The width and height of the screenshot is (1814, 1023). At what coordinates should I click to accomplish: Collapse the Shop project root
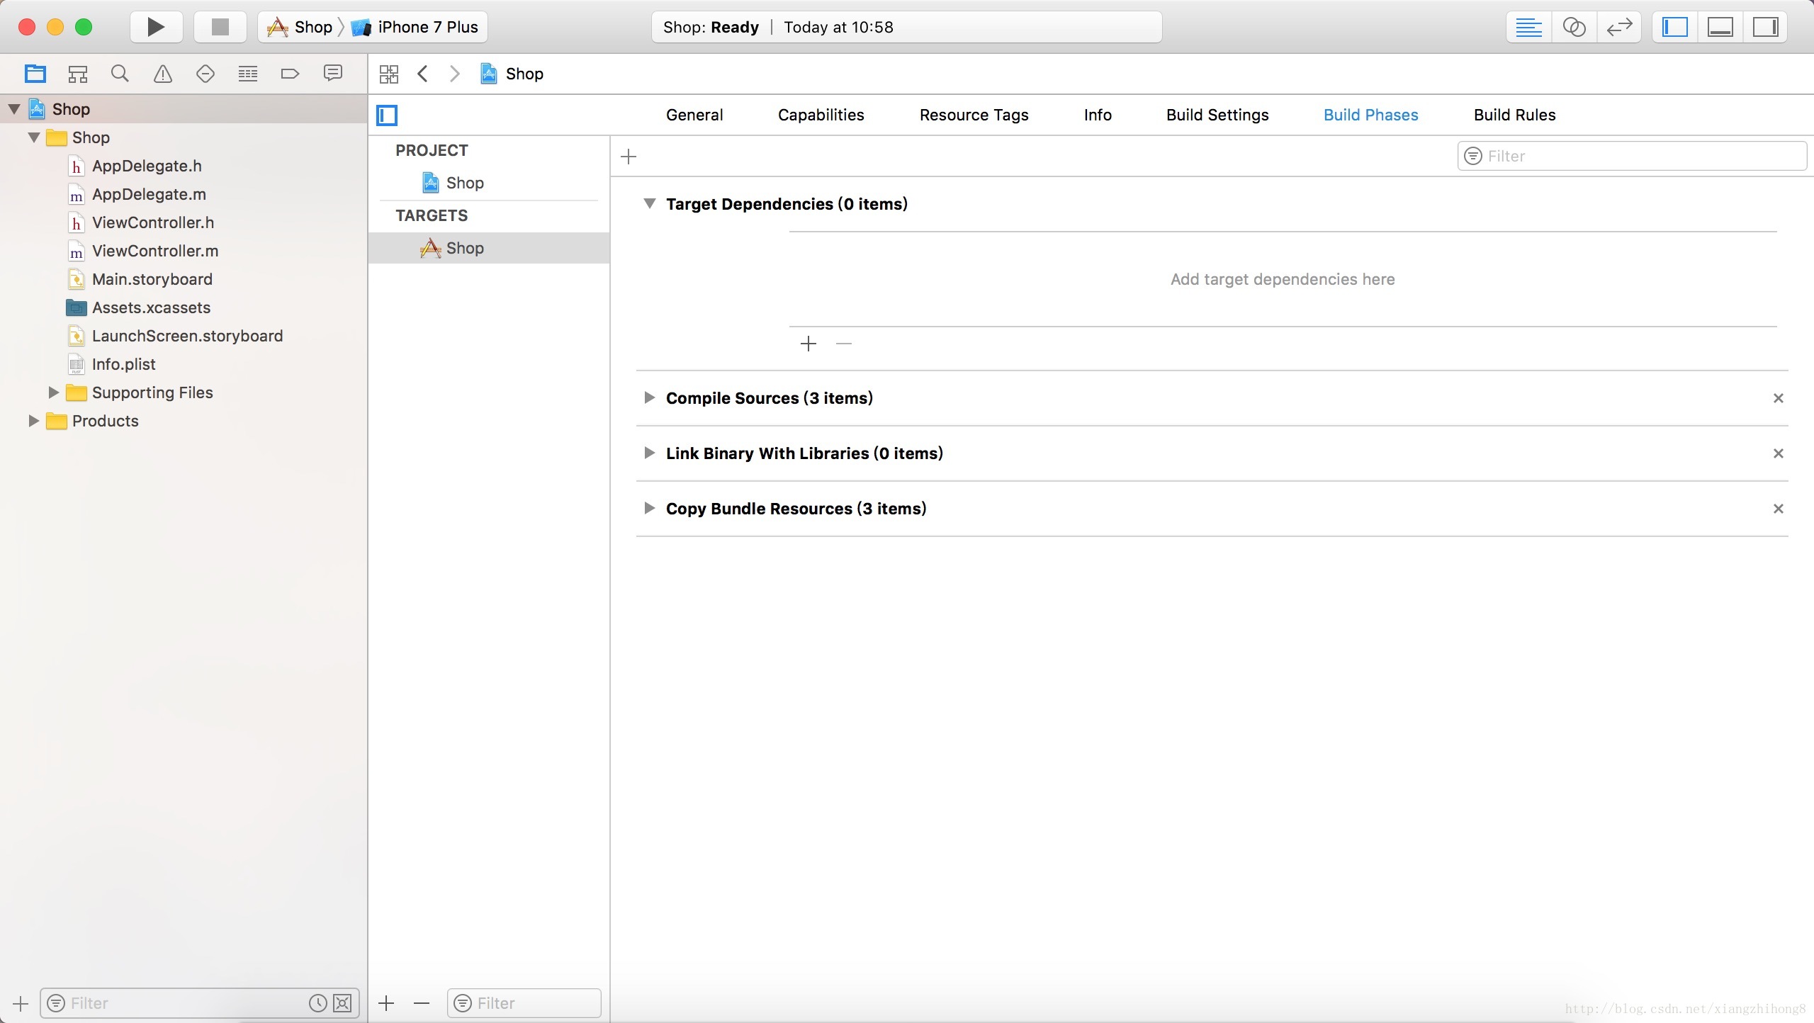(x=14, y=109)
